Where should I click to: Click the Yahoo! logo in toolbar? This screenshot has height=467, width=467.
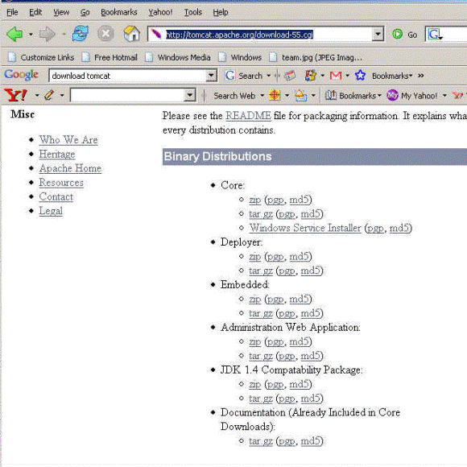[16, 95]
